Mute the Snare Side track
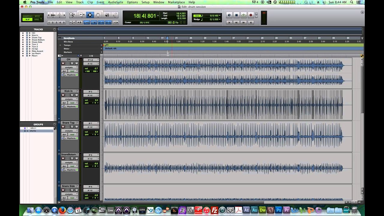 click(x=76, y=190)
